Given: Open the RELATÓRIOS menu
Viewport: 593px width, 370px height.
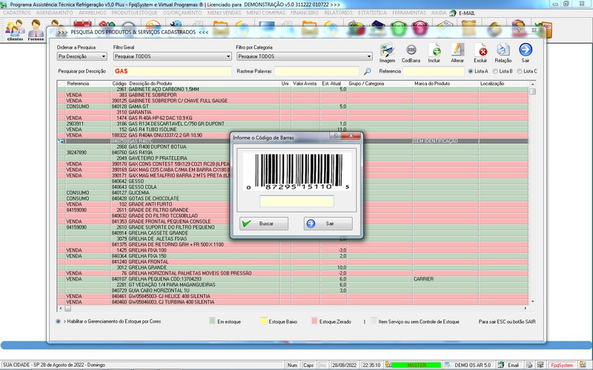Looking at the screenshot, I should [x=338, y=13].
